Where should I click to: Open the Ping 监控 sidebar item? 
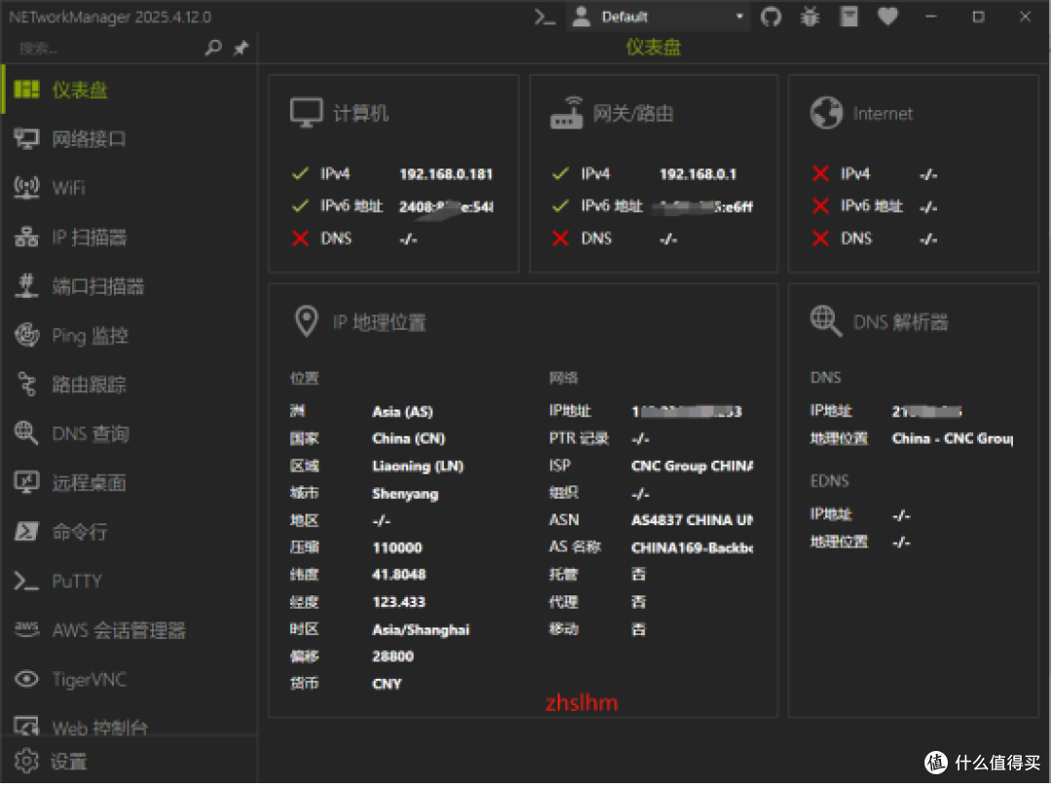[129, 335]
